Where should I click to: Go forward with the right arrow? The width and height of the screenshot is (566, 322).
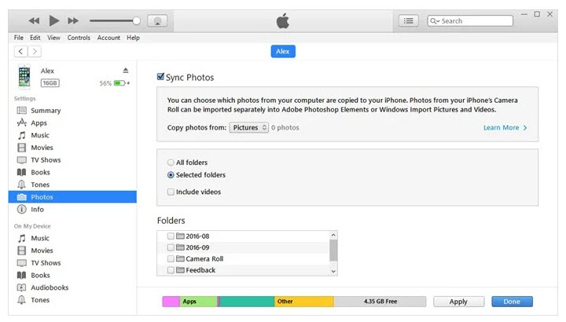coord(35,51)
